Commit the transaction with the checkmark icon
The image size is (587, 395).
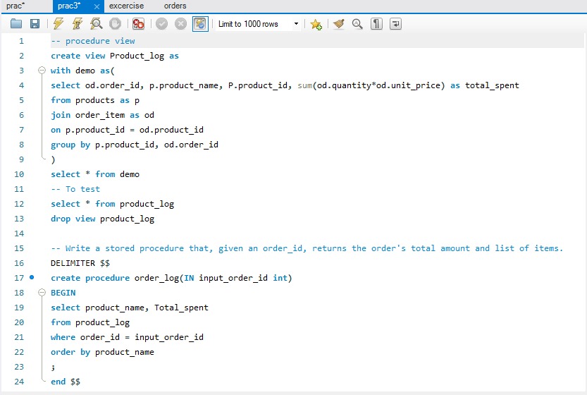[162, 24]
